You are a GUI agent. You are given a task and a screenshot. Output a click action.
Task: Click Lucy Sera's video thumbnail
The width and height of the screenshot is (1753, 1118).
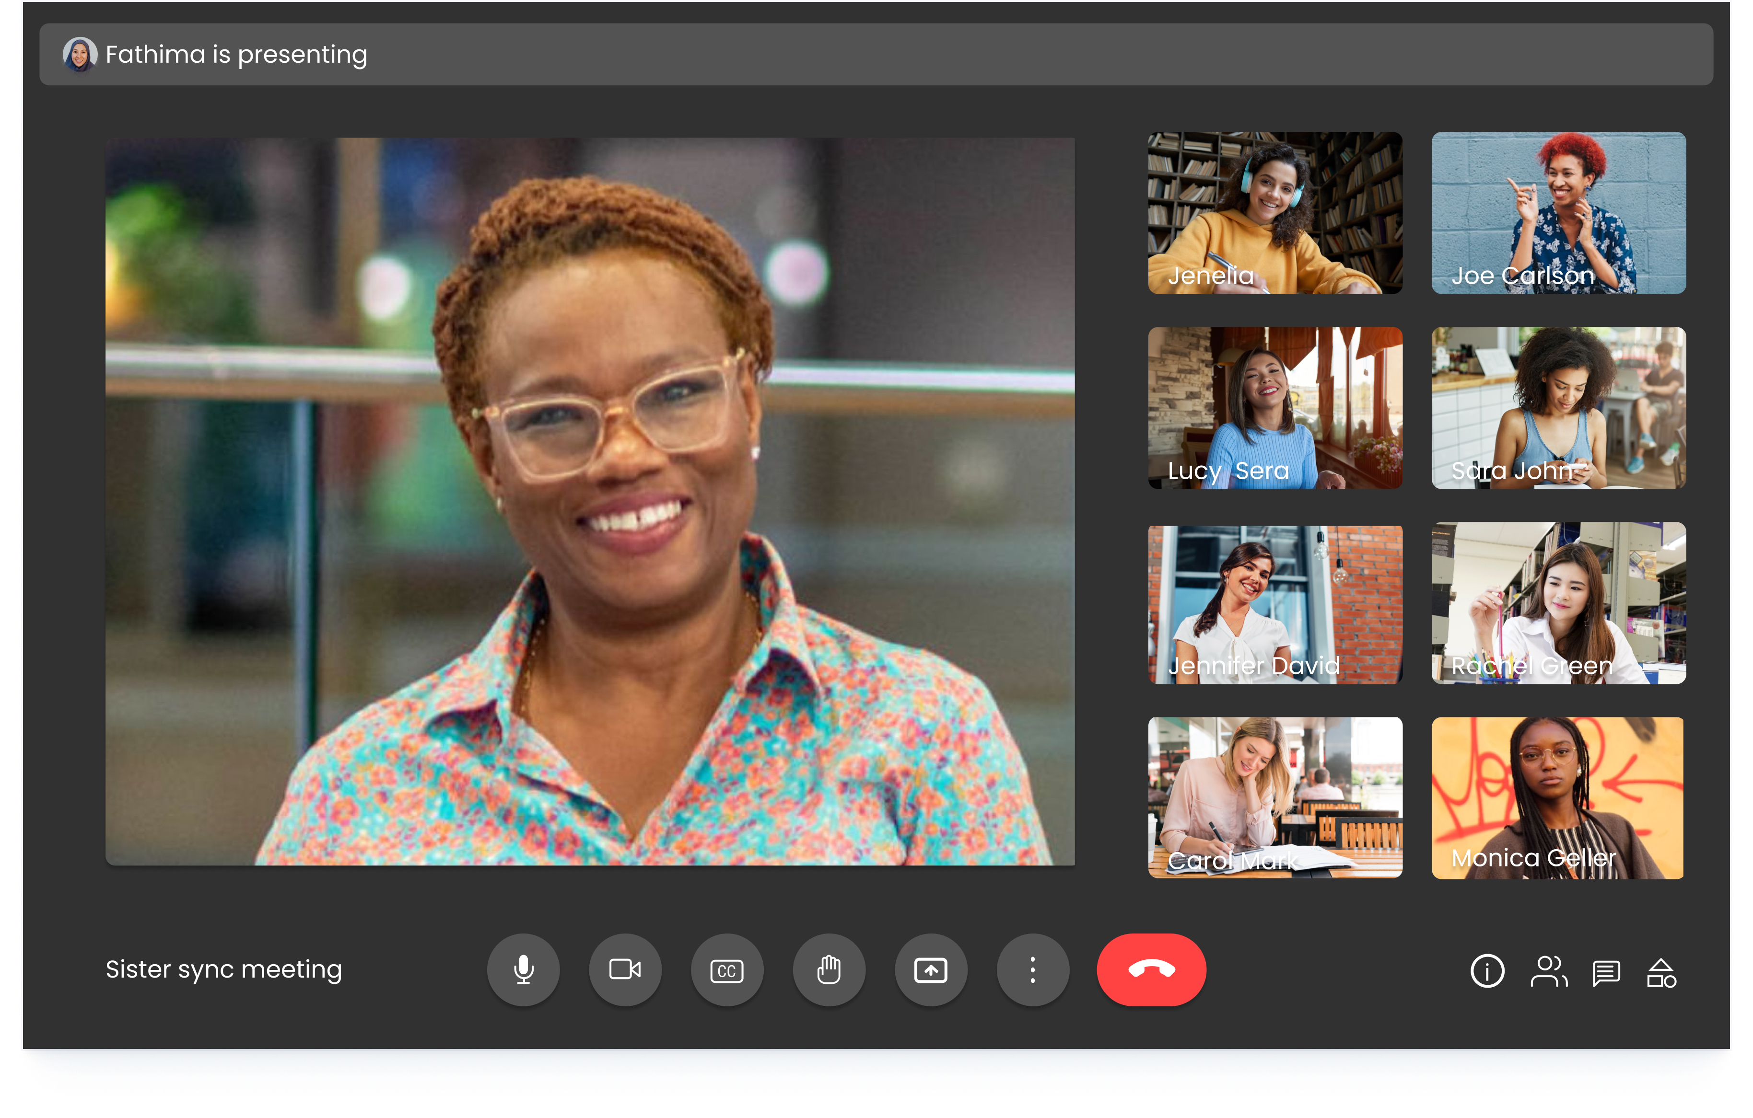coord(1274,407)
